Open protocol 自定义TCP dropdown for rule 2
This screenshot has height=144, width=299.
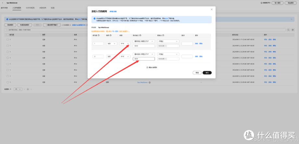click(144, 54)
